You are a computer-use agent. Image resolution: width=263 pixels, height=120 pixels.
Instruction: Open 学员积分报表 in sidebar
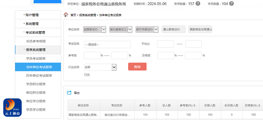click(36, 84)
